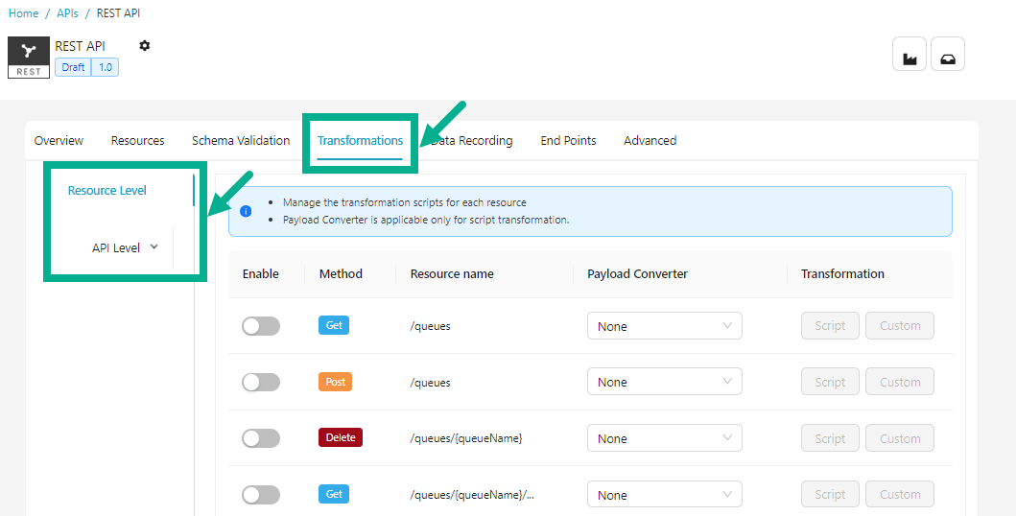Click Custom button for Delete row
Viewport: 1016px width, 516px height.
coord(900,438)
